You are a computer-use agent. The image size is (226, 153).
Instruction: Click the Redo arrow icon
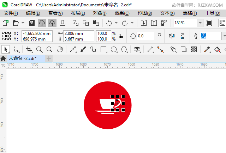coord(125,23)
